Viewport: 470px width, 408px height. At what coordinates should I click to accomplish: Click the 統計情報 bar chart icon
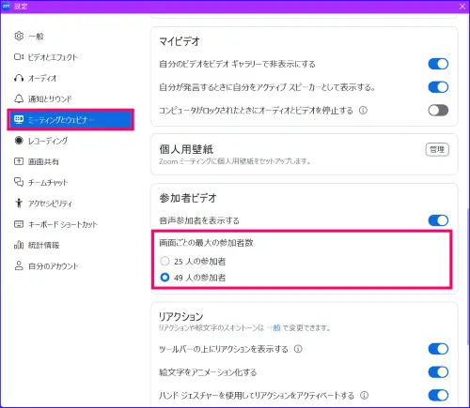click(19, 245)
